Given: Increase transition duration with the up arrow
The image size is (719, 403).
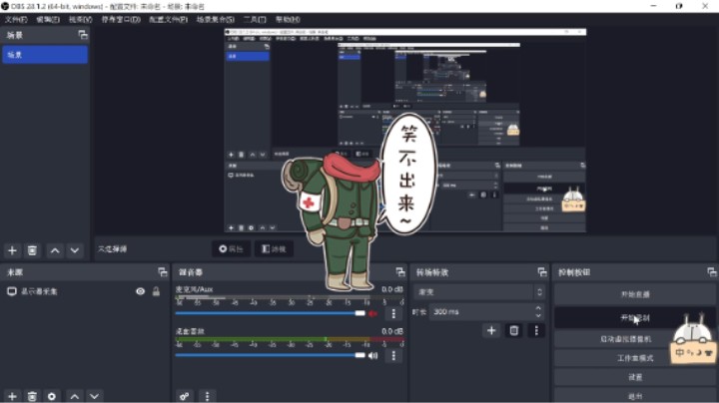Looking at the screenshot, I should click(538, 308).
